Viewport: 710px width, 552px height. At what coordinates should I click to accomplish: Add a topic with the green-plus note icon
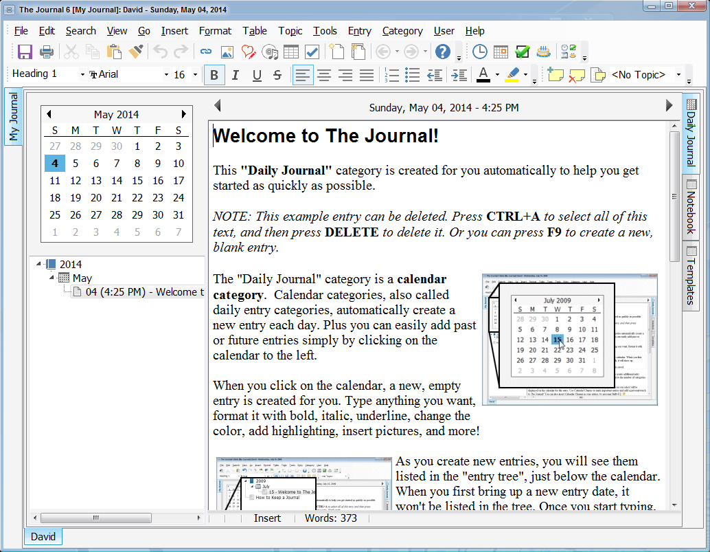[x=555, y=74]
